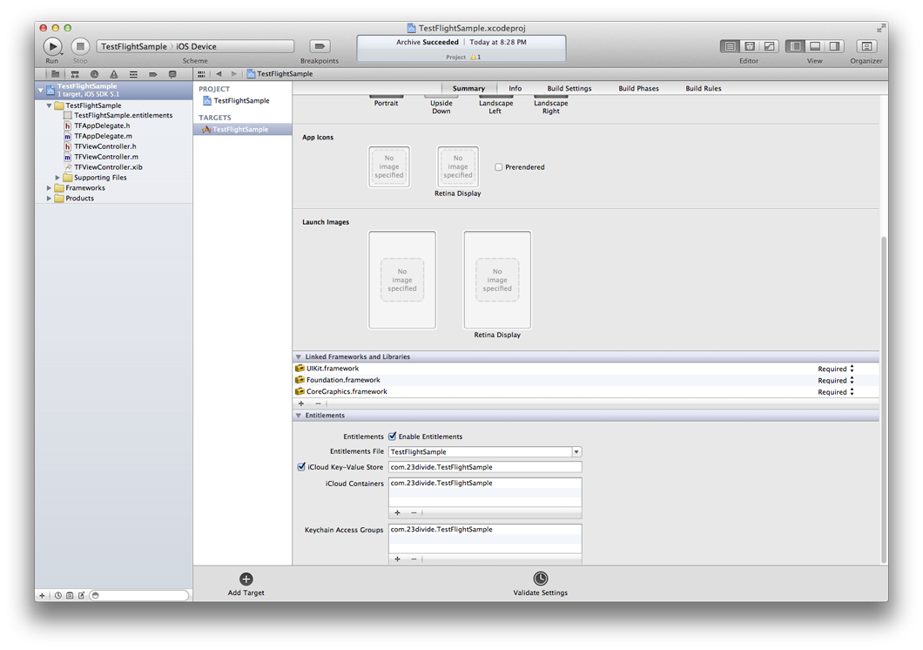Image resolution: width=923 pixels, height=650 pixels.
Task: Click the navigator filter search field
Action: 139,595
